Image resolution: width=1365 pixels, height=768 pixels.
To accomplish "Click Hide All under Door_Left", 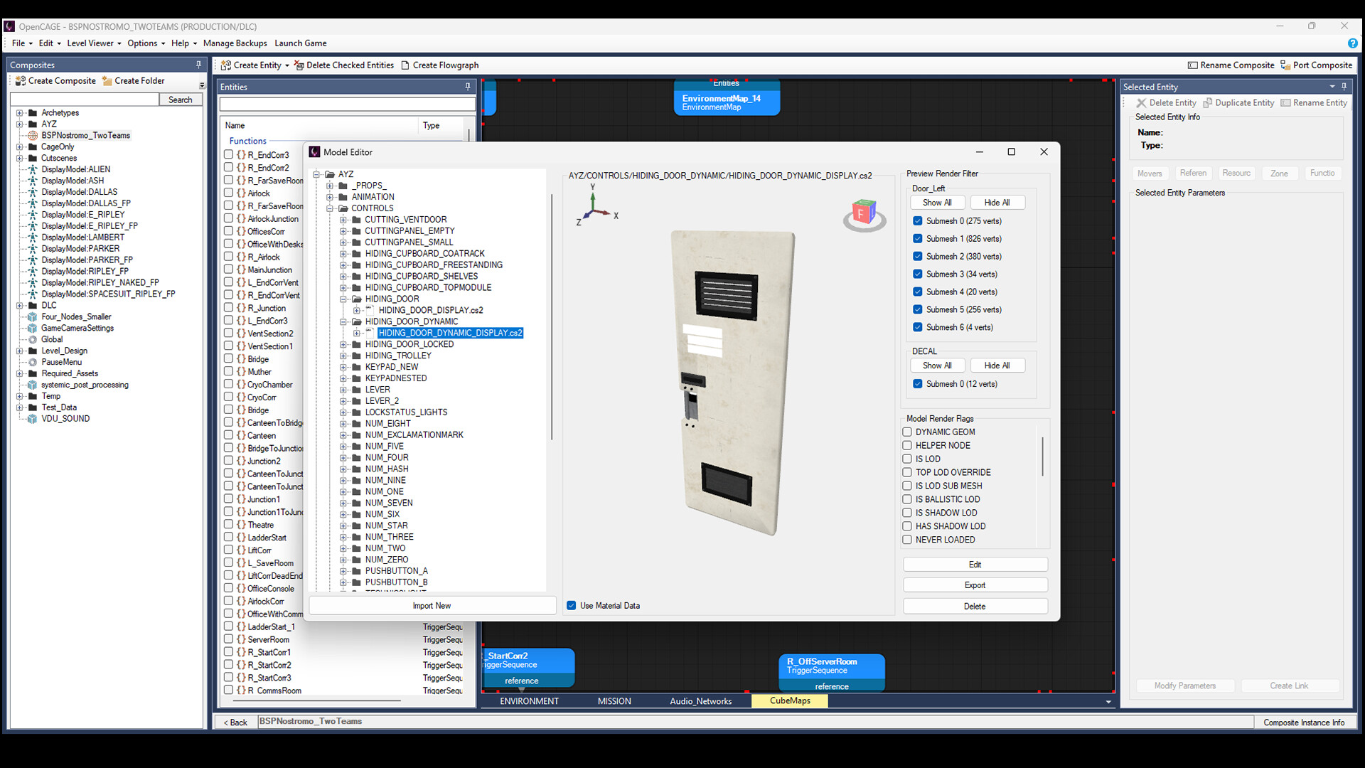I will [997, 203].
